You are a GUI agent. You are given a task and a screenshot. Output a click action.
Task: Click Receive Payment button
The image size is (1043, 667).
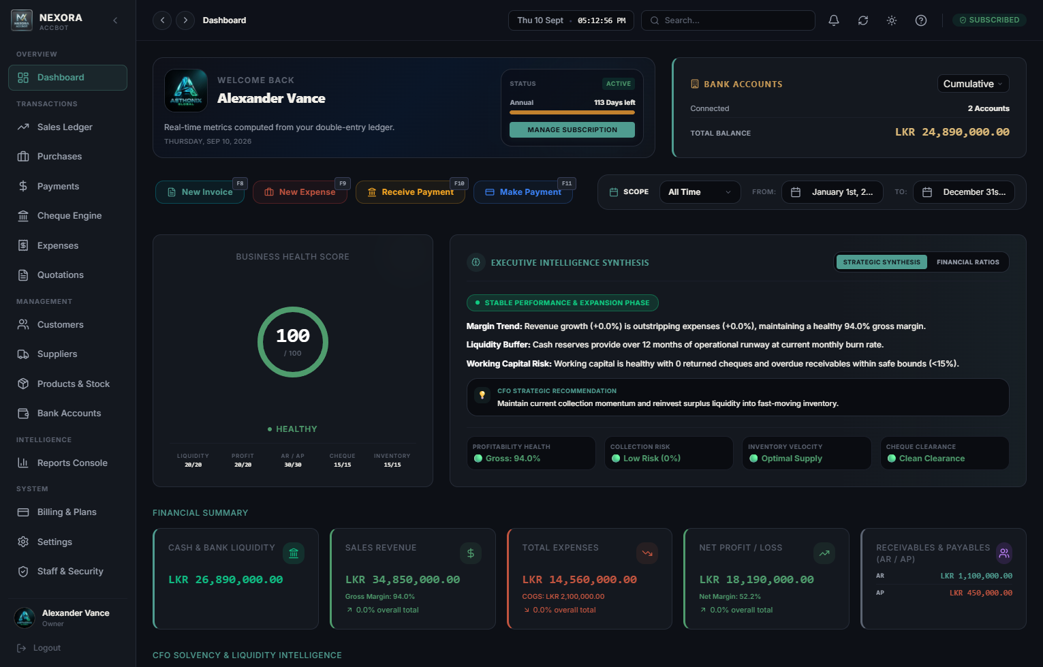pyautogui.click(x=410, y=192)
